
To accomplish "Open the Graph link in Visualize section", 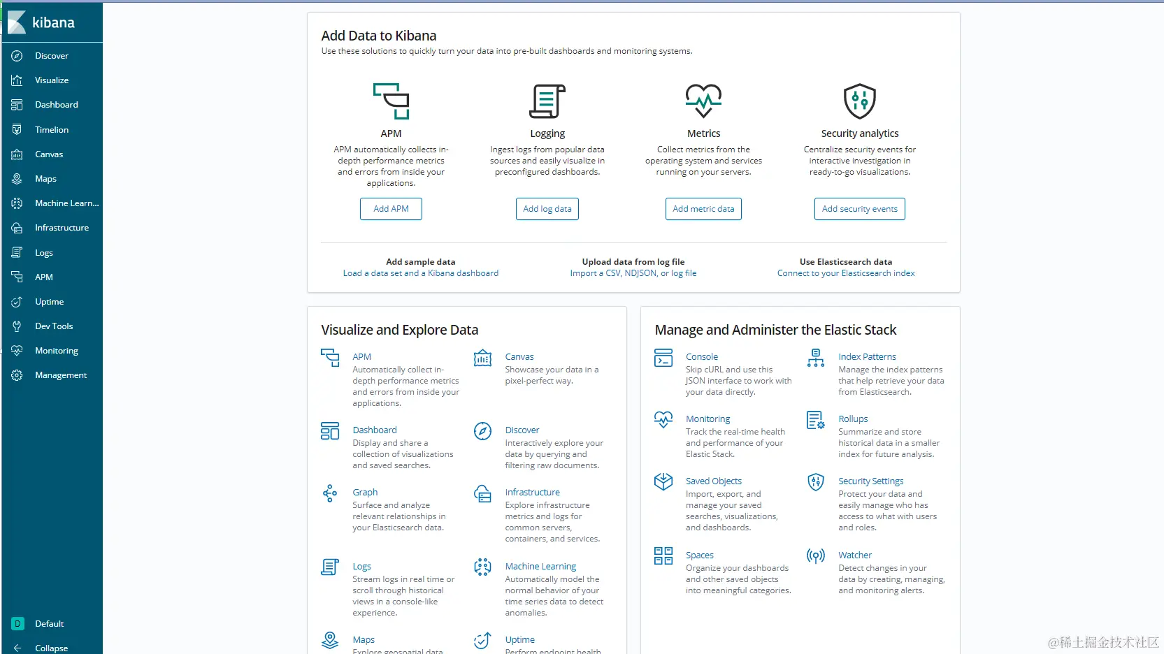I will coord(365,493).
